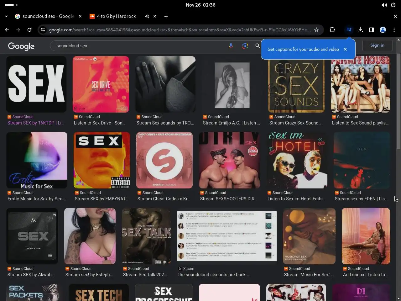Viewport: 401px width, 301px height.
Task: Open 'Erotic Music for Sex by Sex ...' link
Action: (x=37, y=199)
